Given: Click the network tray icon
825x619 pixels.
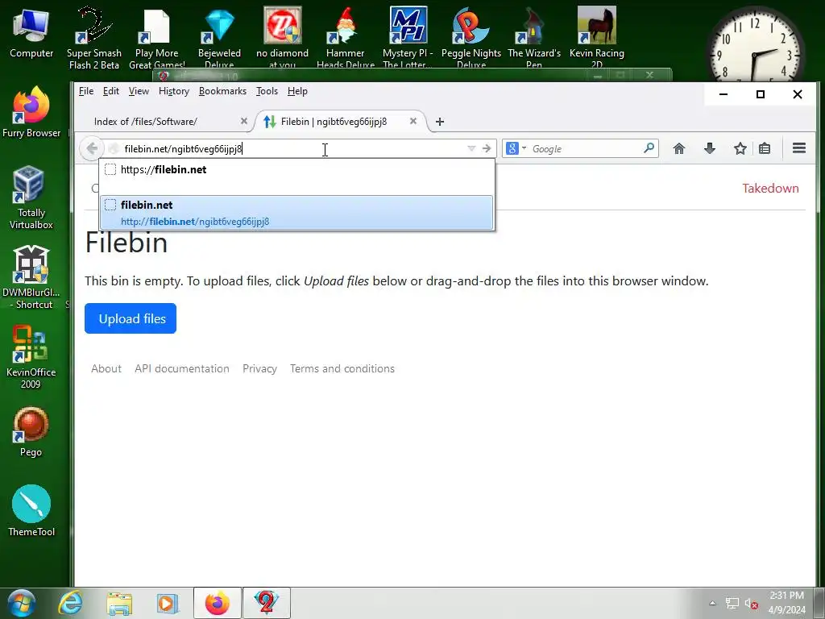Looking at the screenshot, I should click(732, 603).
